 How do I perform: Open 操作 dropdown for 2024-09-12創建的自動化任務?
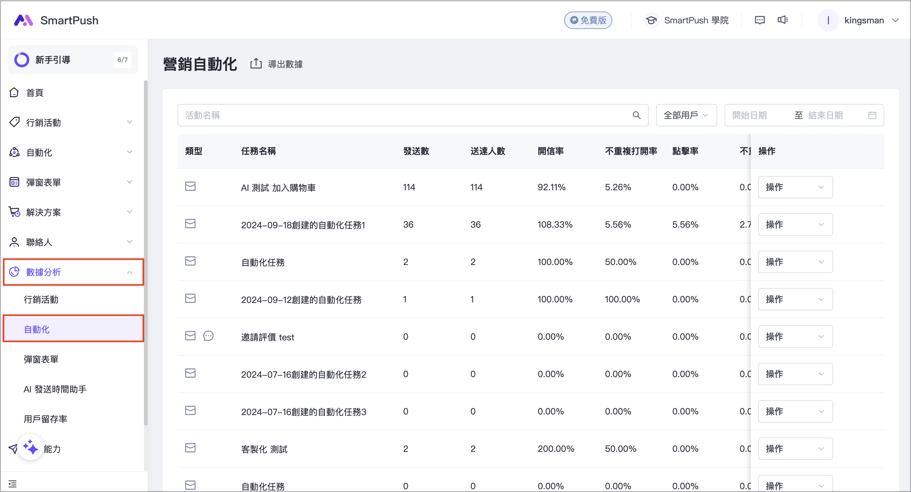click(x=795, y=299)
